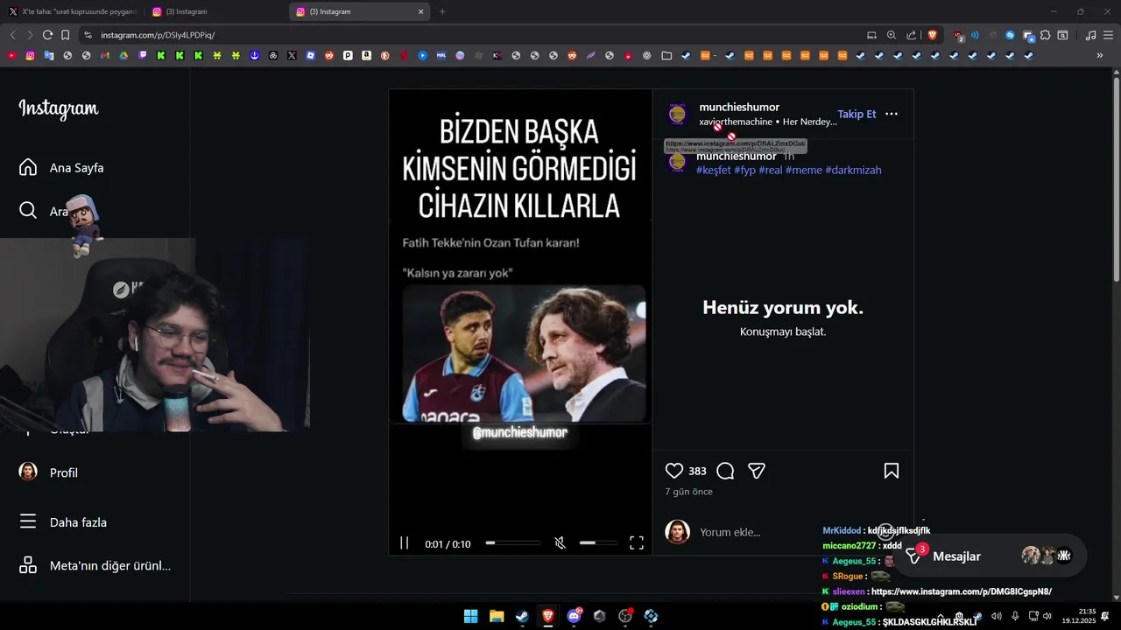Open Ana Sayfa home in Instagram sidebar

(x=61, y=167)
